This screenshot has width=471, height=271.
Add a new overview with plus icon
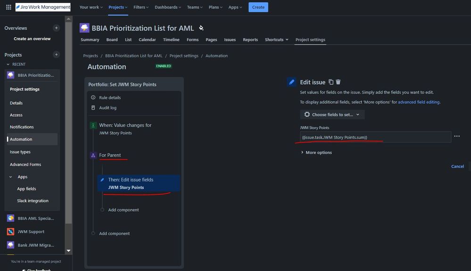(56, 28)
